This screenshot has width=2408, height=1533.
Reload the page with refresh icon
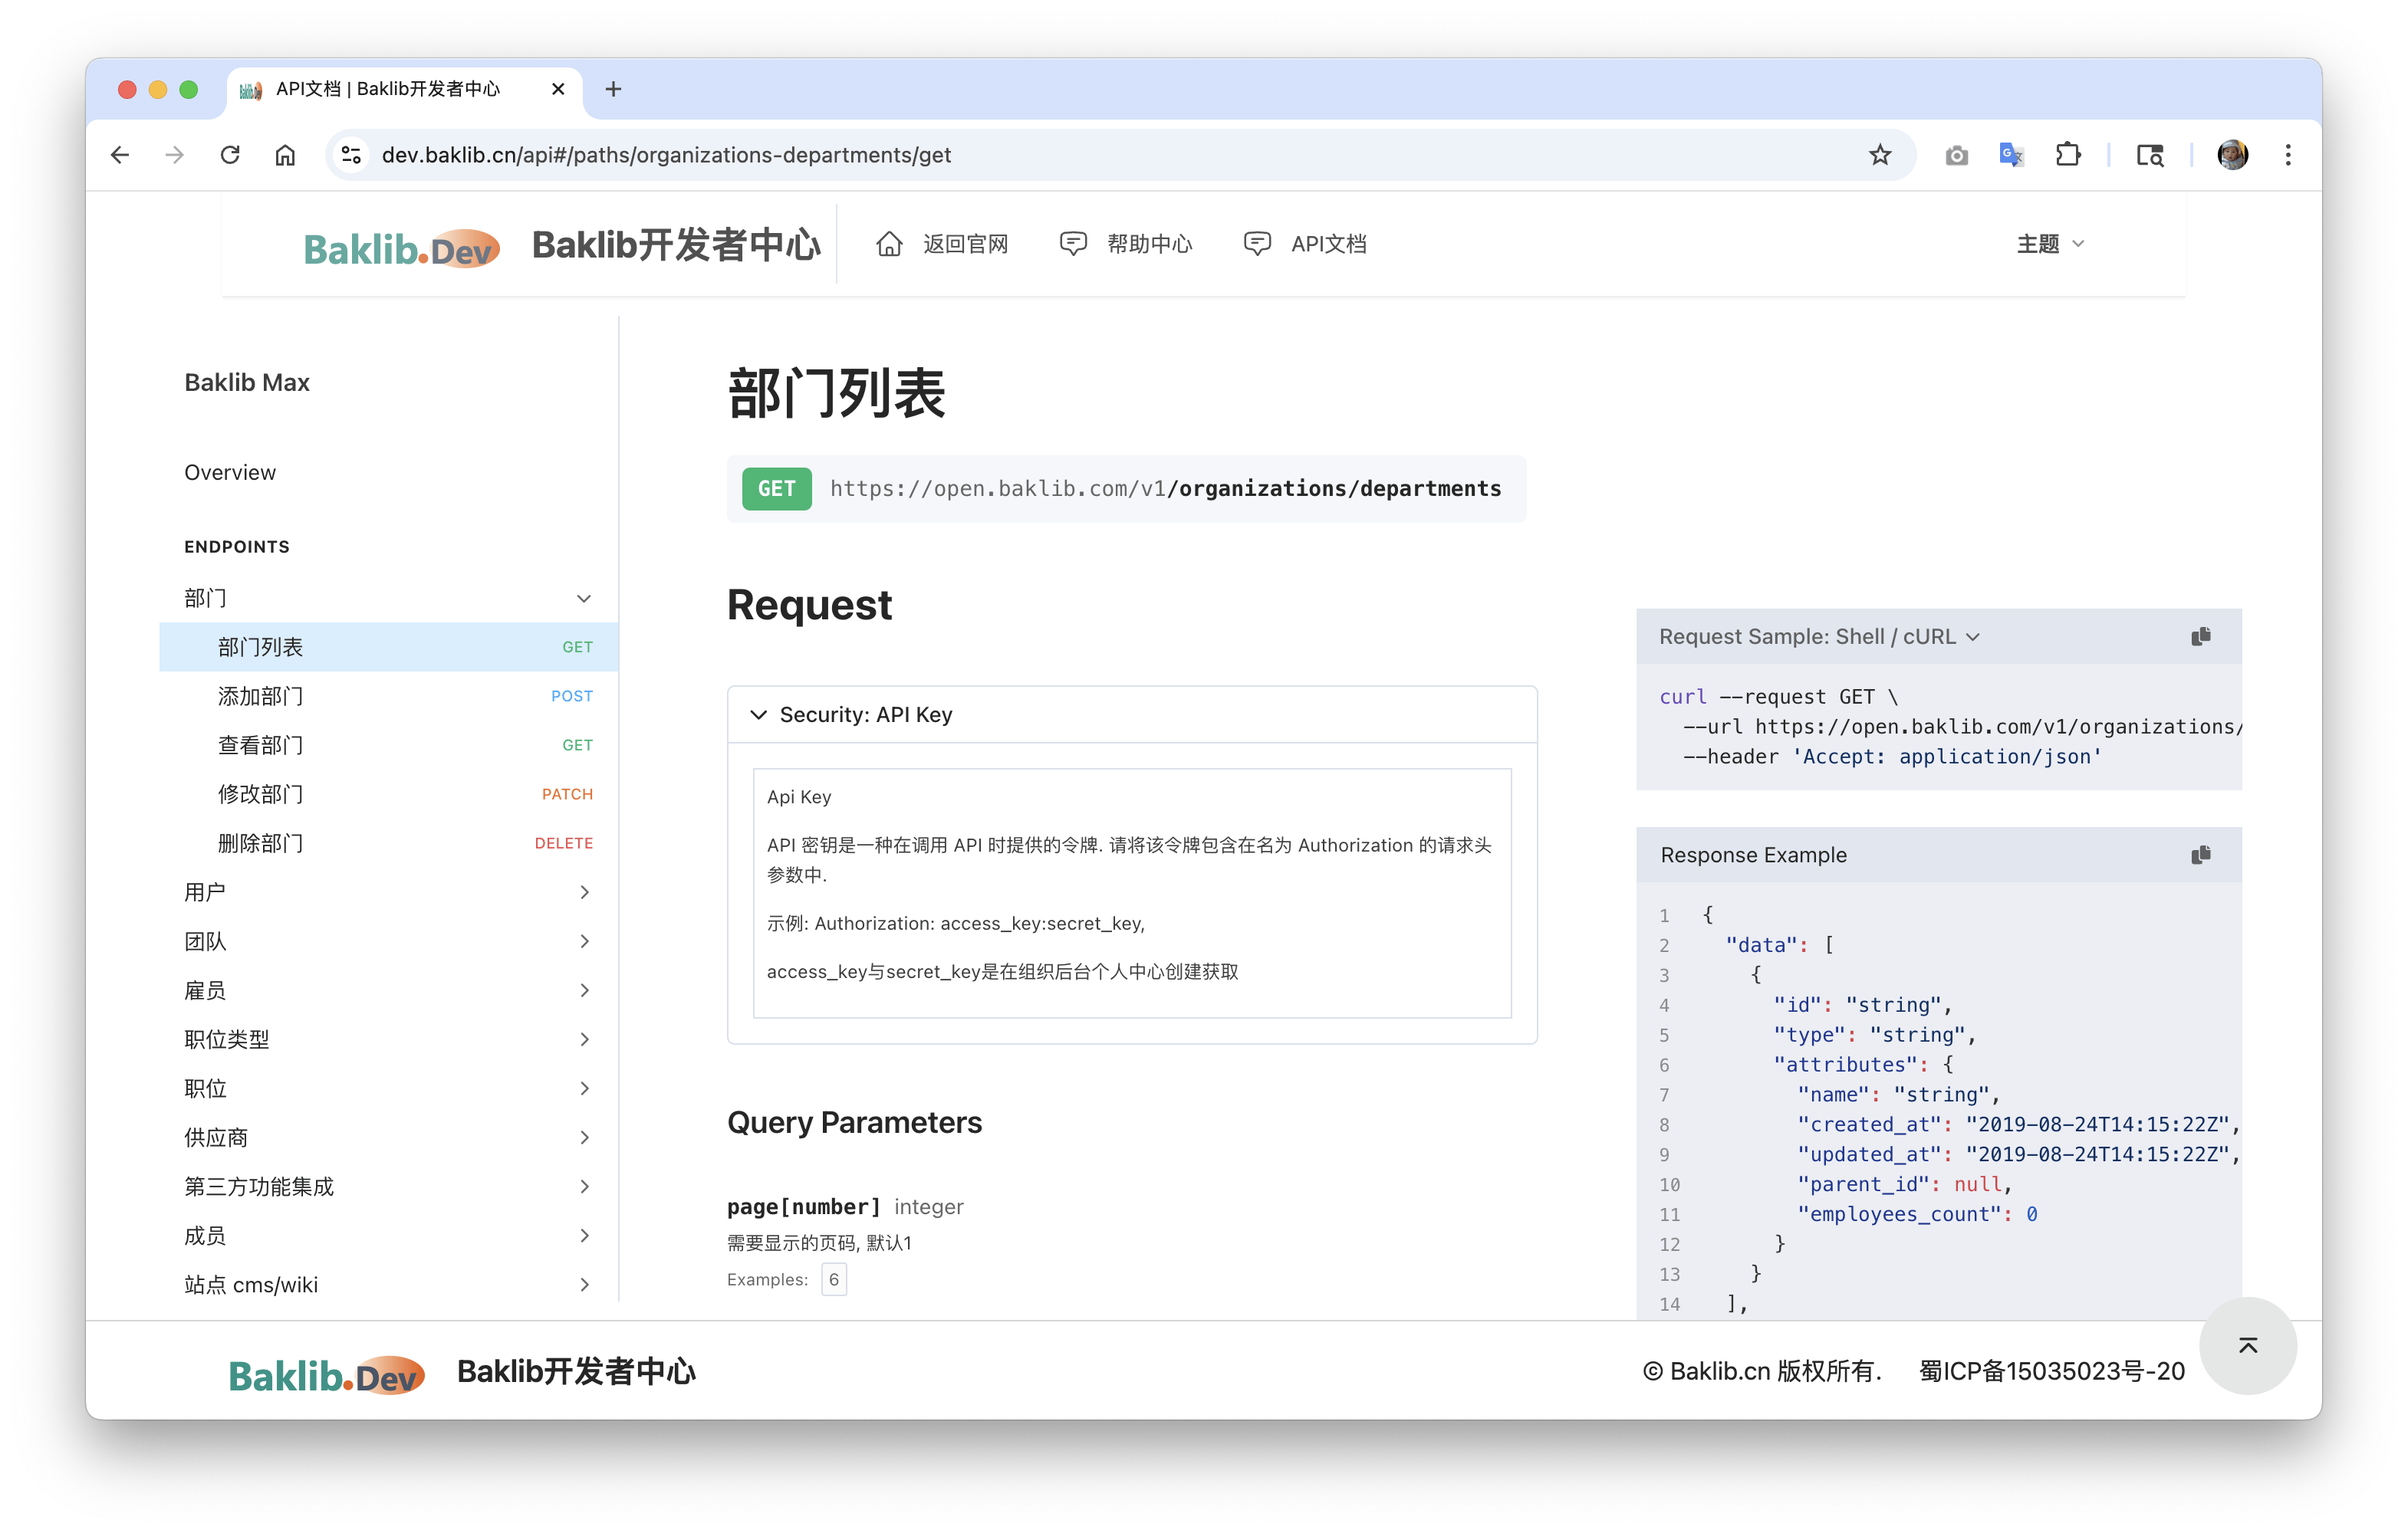click(230, 155)
